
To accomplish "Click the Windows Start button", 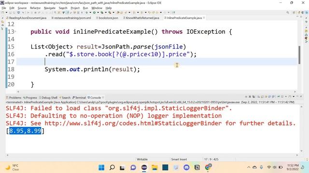I will click(101, 168).
